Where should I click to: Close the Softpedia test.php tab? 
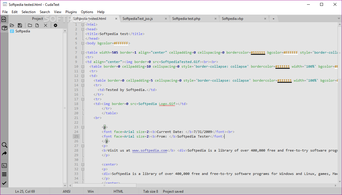(x=216, y=19)
